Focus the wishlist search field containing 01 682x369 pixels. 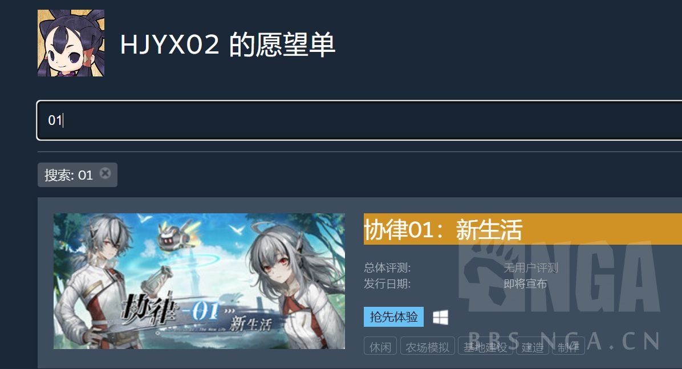(359, 120)
